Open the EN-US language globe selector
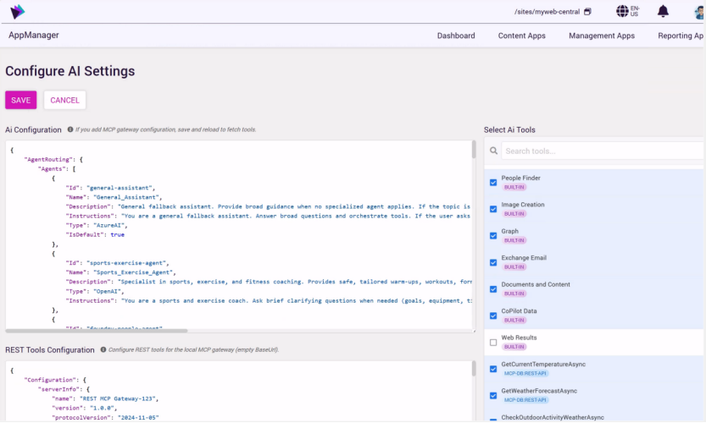Image resolution: width=706 pixels, height=423 pixels. click(x=628, y=11)
